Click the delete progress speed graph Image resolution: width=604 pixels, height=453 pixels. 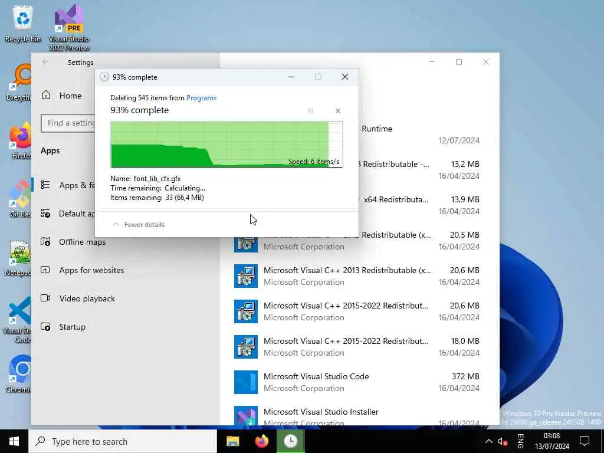(226, 145)
